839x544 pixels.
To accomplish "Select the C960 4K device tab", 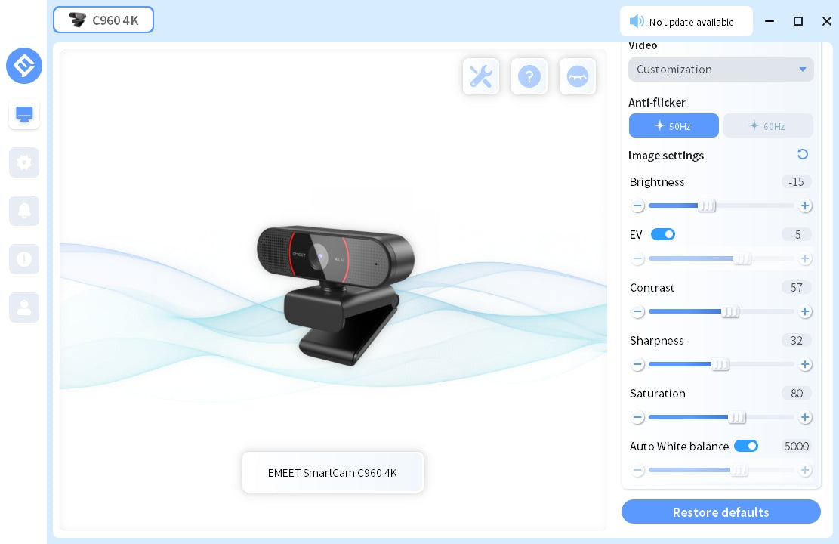I will [103, 20].
